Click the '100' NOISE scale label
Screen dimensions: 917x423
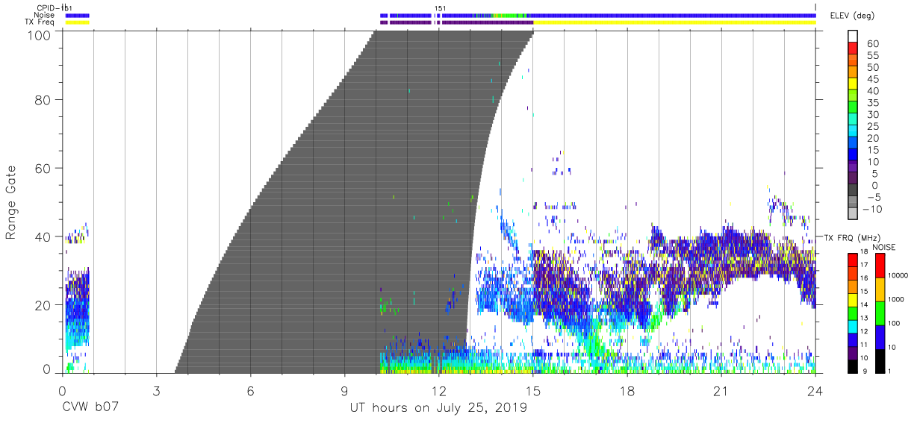pyautogui.click(x=894, y=324)
